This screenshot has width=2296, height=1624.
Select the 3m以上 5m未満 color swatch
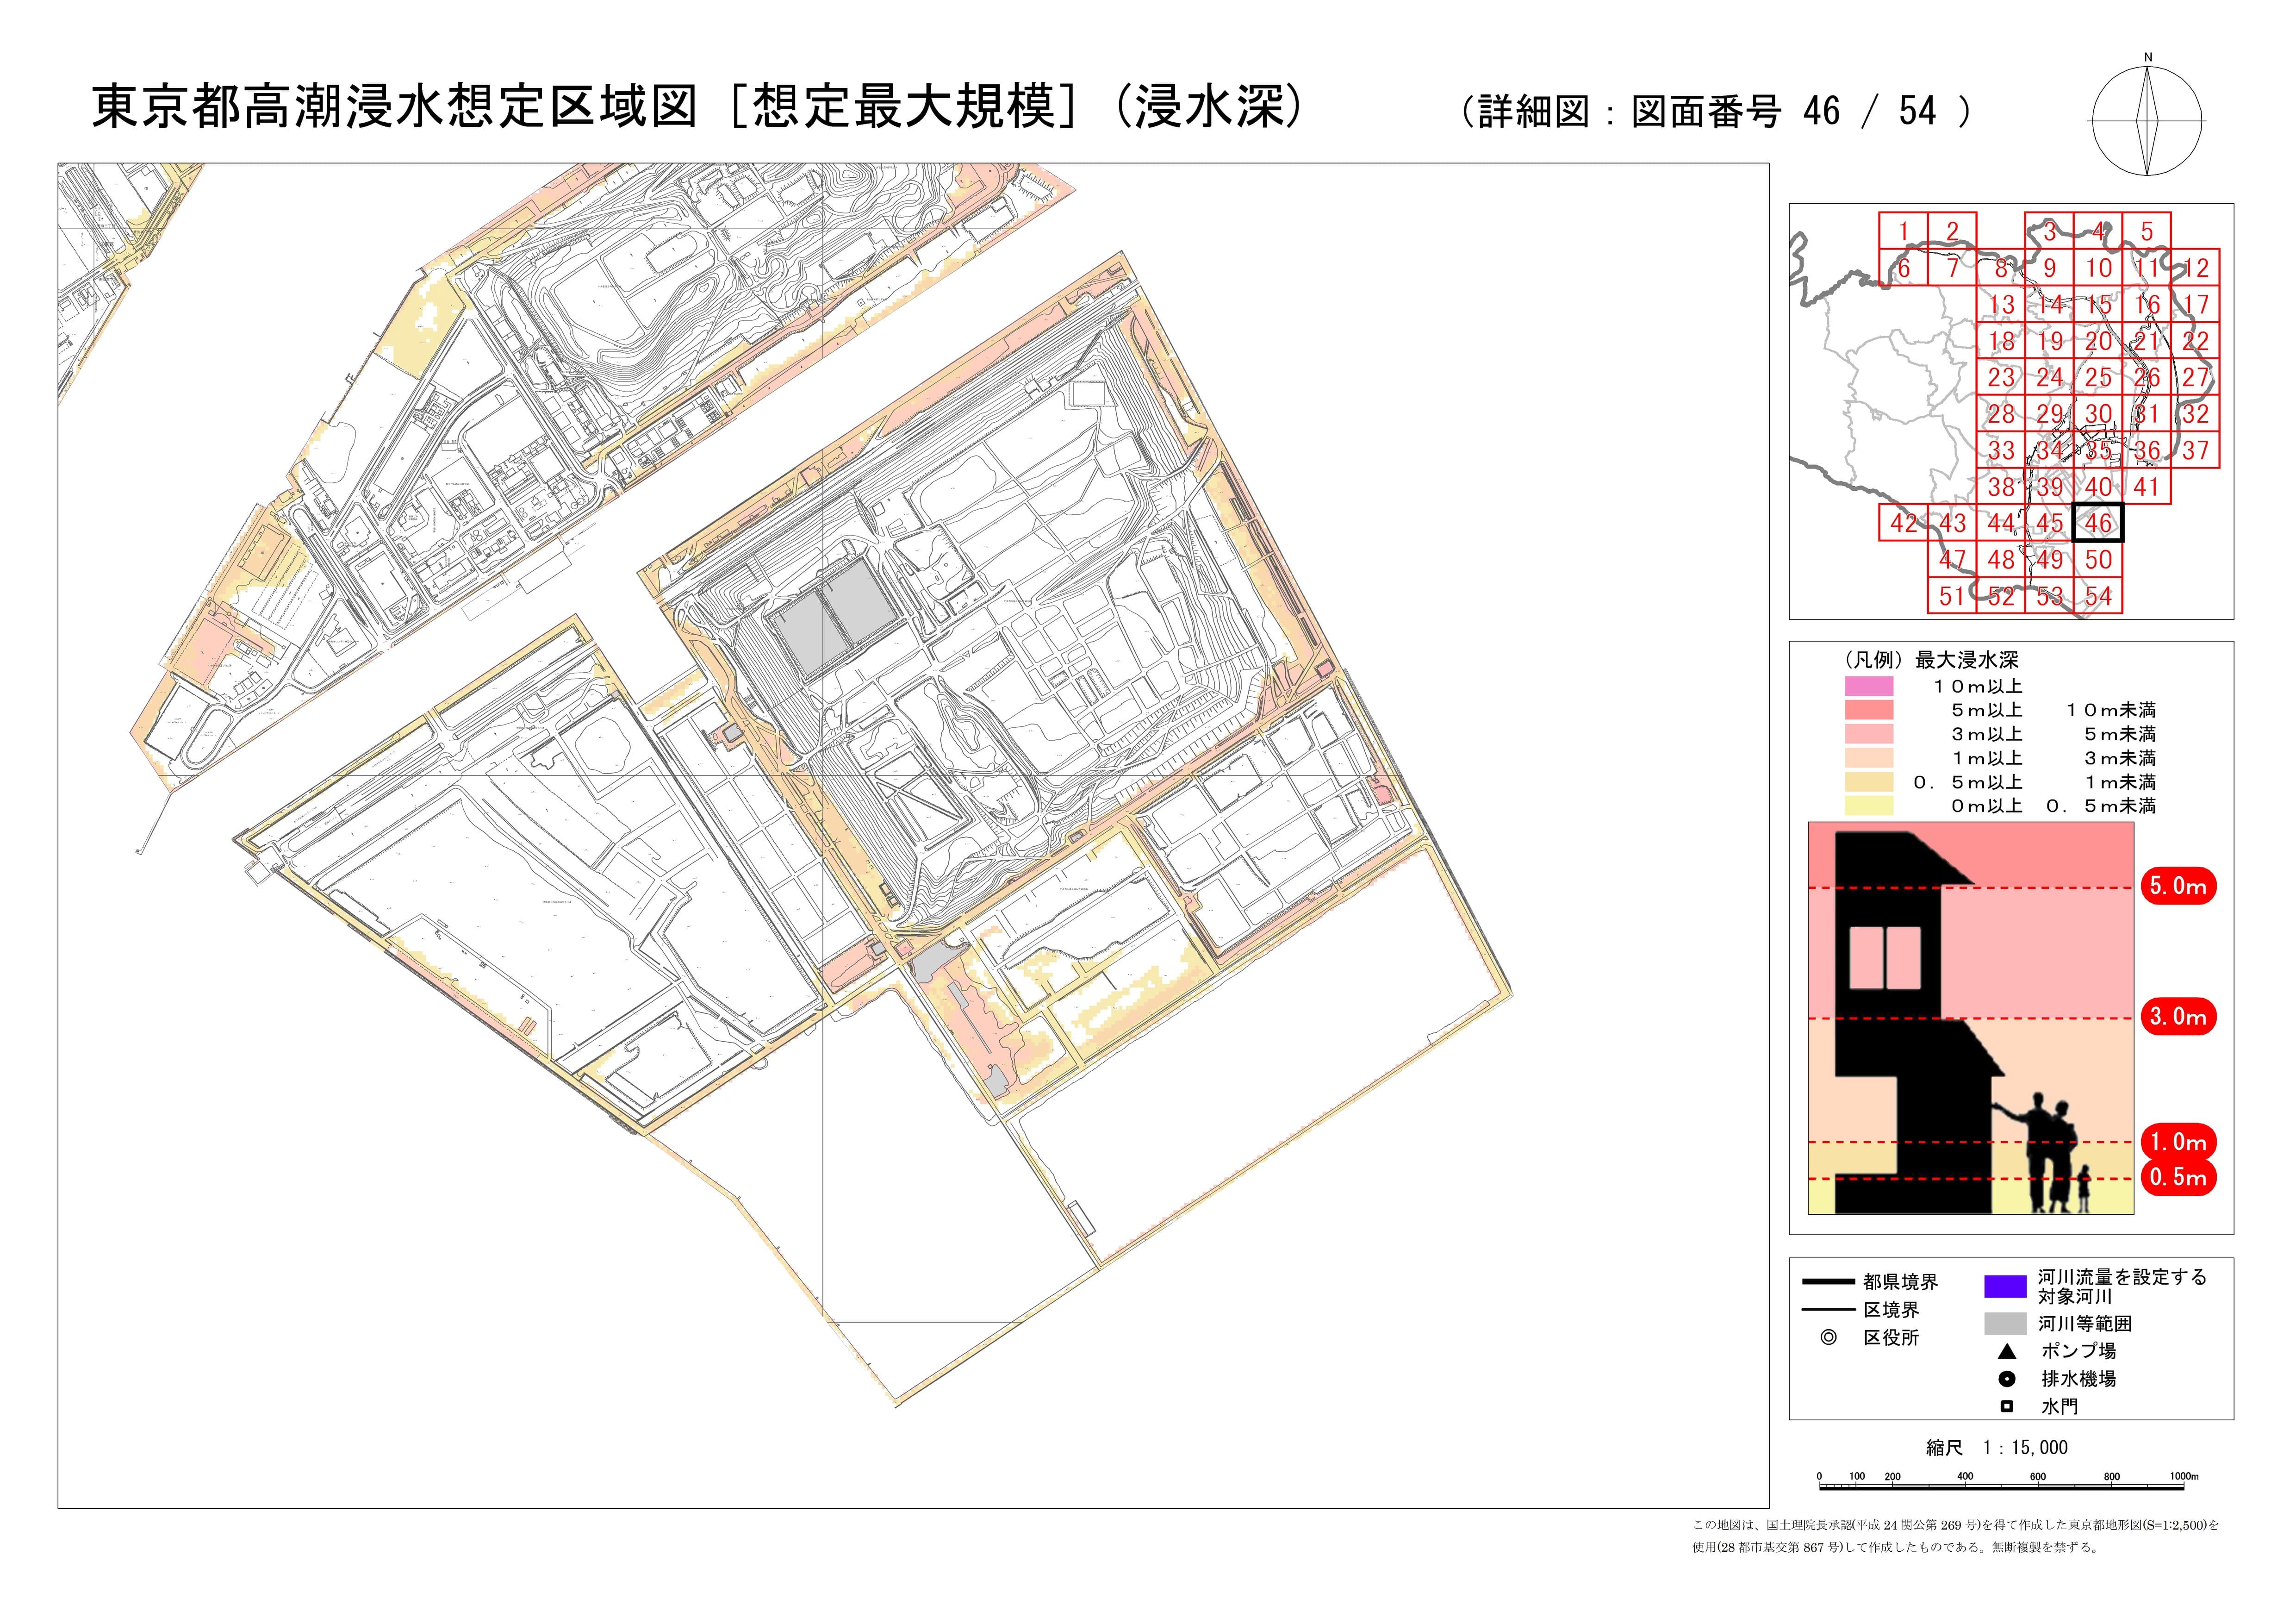1869,734
